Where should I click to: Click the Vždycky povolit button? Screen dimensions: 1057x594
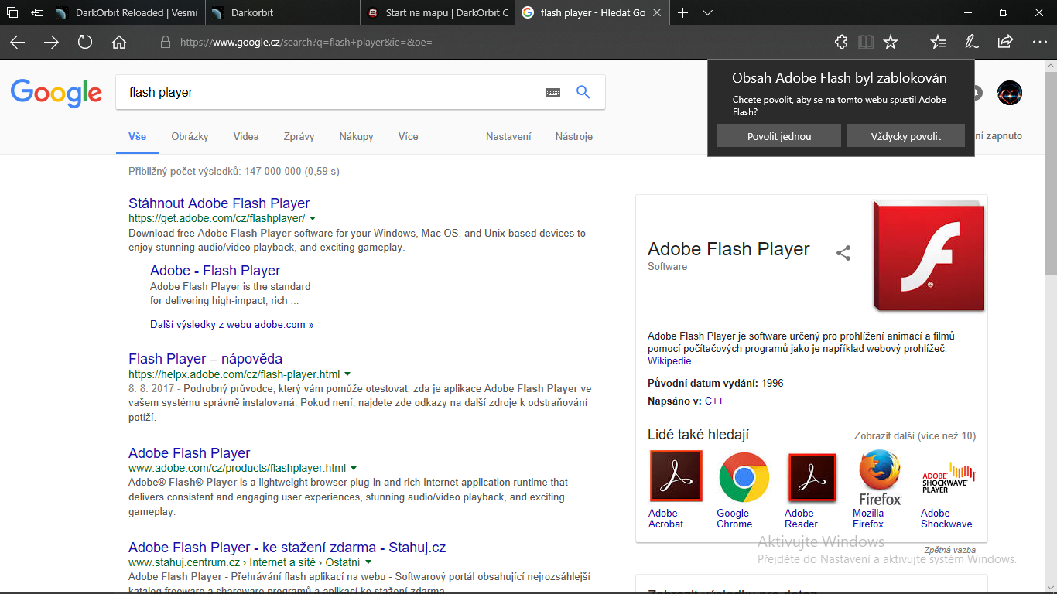[x=906, y=136]
